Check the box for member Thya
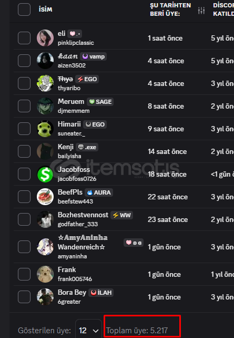Image resolution: width=234 pixels, height=338 pixels. [24, 83]
